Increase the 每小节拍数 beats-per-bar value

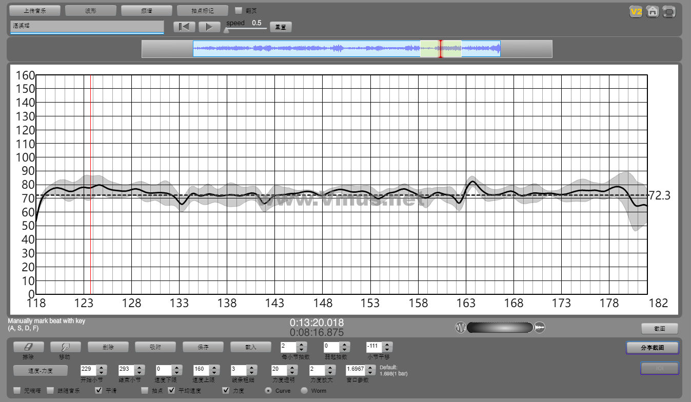tap(302, 345)
